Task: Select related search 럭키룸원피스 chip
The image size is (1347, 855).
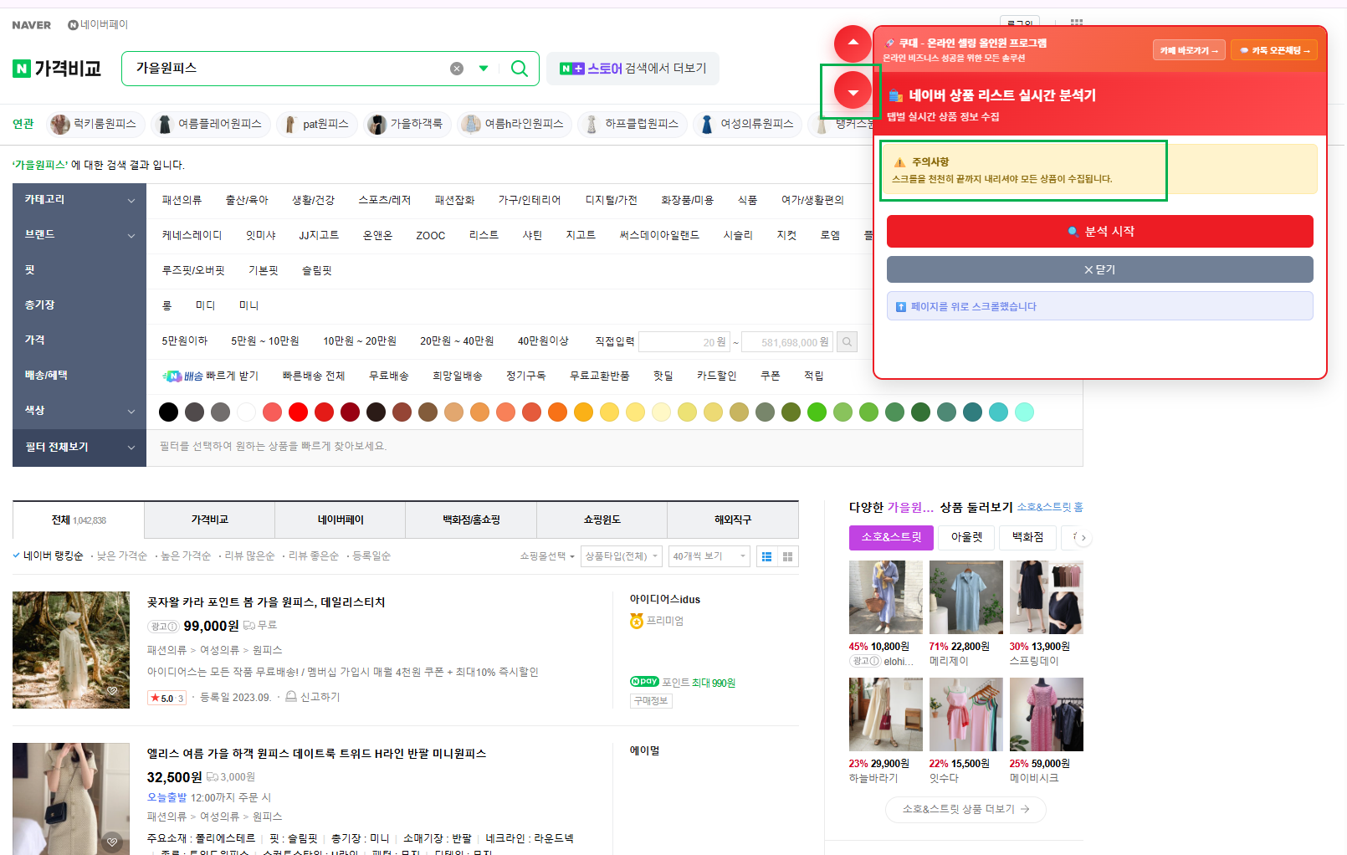Action: click(x=96, y=124)
